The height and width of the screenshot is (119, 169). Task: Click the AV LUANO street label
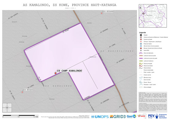(x=124, y=31)
